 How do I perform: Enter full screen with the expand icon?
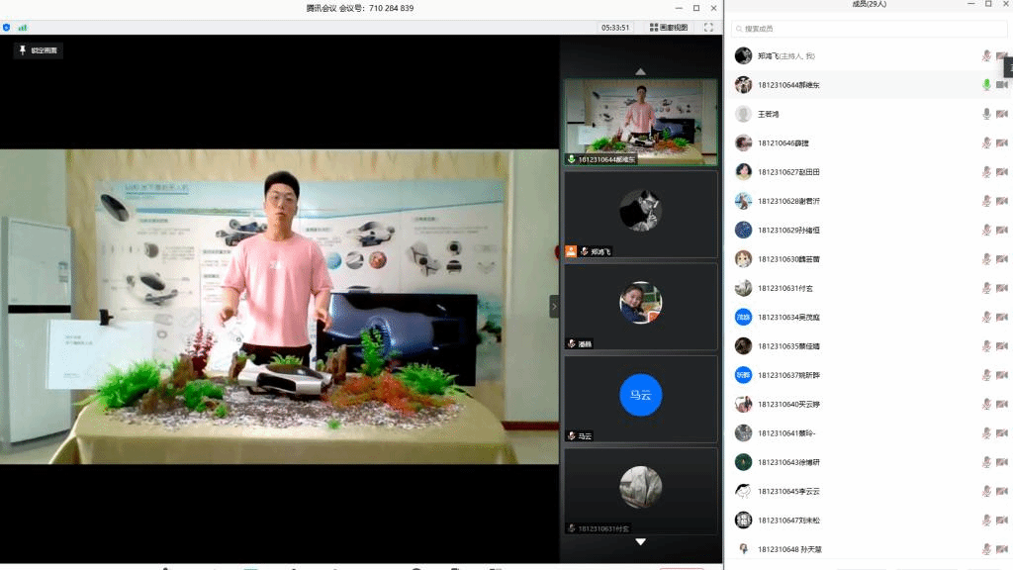tap(708, 28)
